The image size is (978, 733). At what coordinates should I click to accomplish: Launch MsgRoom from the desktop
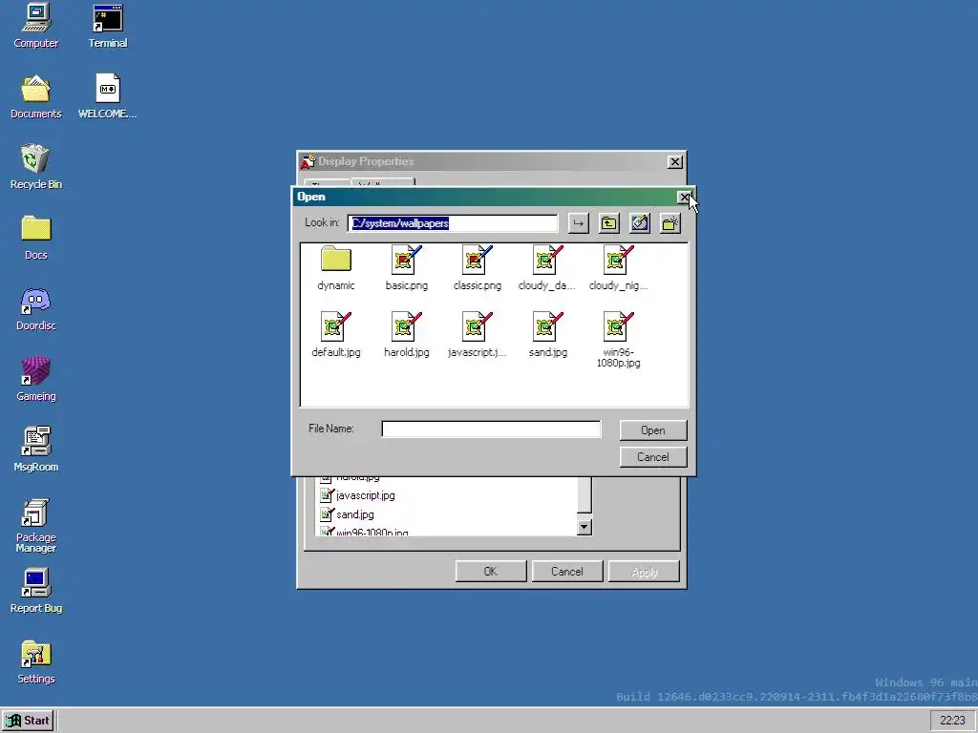click(36, 450)
